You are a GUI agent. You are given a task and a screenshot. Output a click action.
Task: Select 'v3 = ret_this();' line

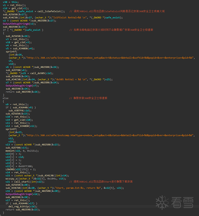(x=17, y=39)
